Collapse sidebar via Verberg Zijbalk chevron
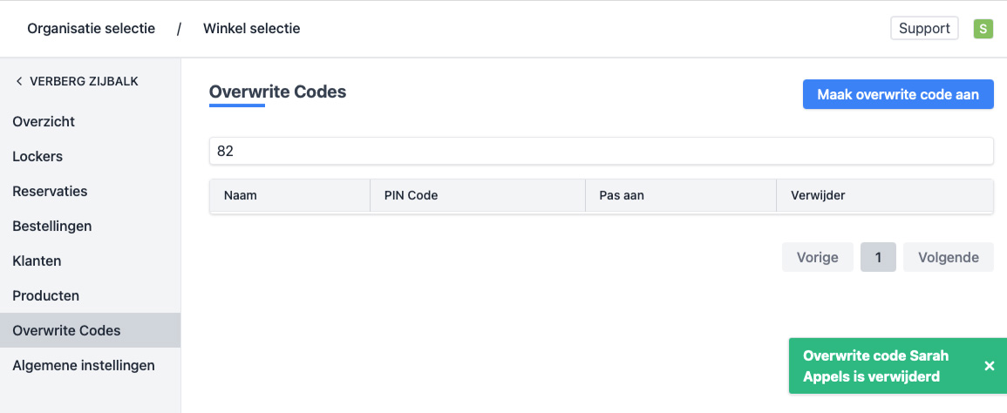Viewport: 1007px width, 413px height. pyautogui.click(x=19, y=81)
